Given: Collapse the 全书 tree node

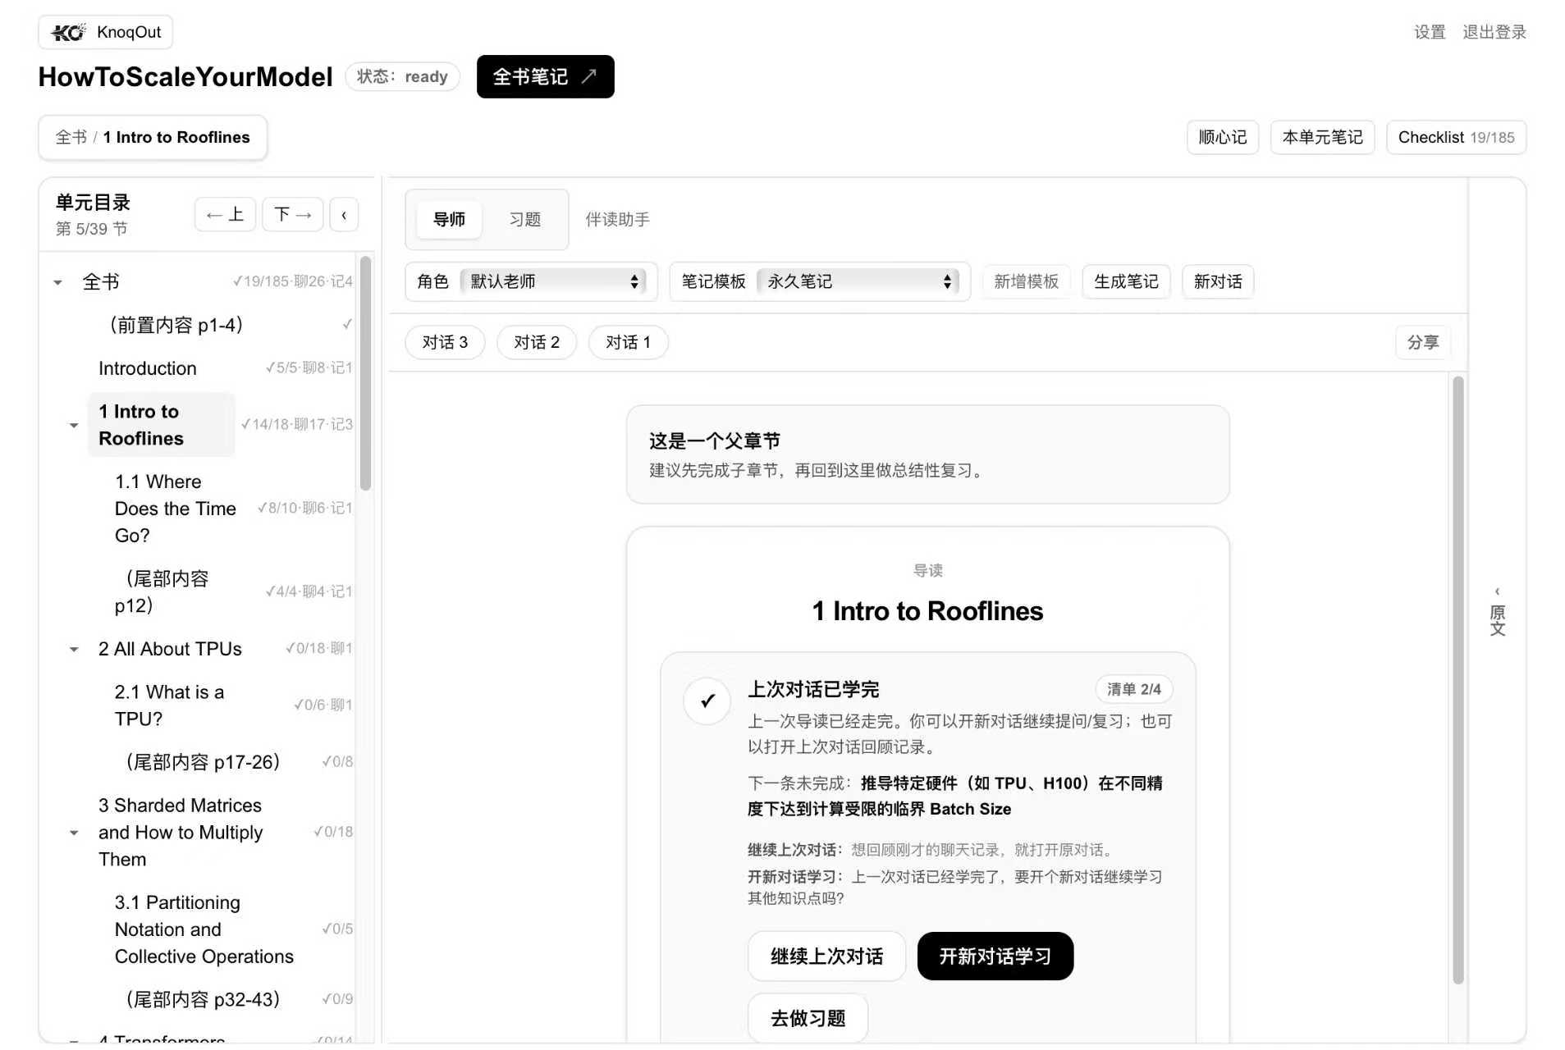Looking at the screenshot, I should point(57,281).
